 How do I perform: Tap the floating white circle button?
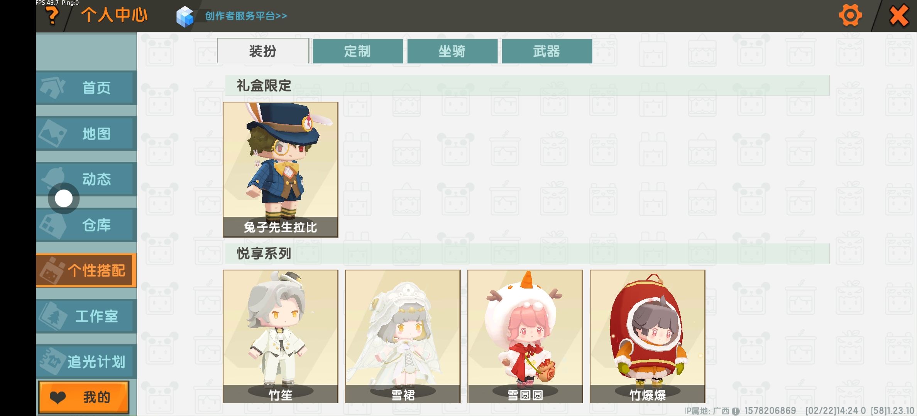(x=64, y=199)
